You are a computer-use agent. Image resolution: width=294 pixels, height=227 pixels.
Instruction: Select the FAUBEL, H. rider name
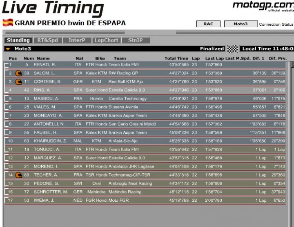(x=45, y=132)
